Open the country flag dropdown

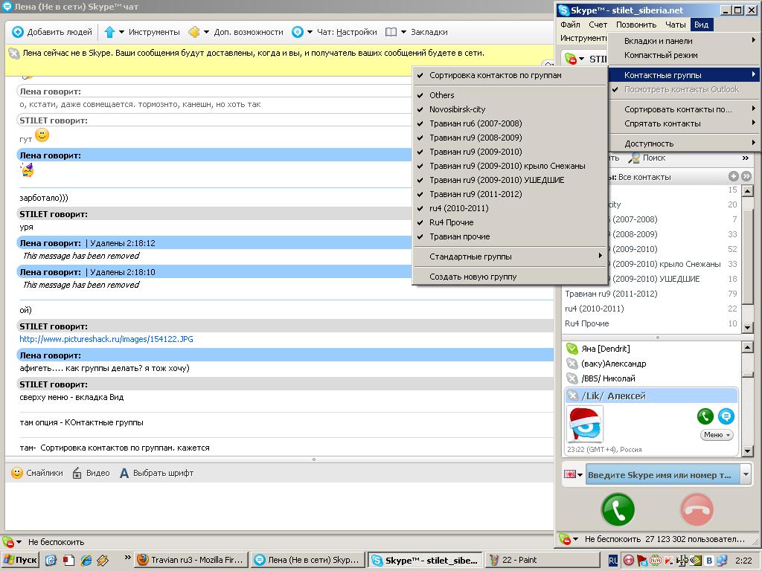573,474
